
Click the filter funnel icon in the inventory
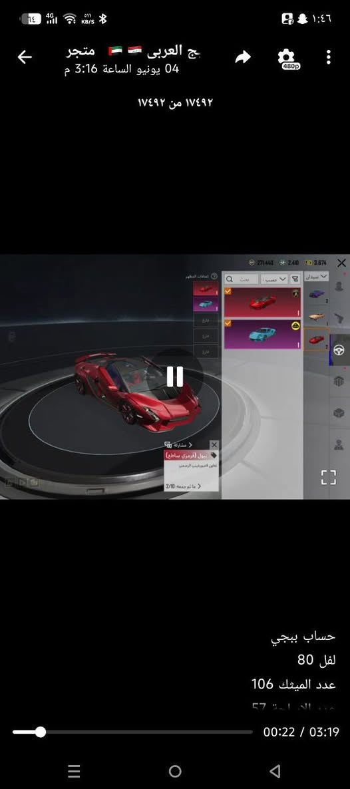click(x=295, y=279)
